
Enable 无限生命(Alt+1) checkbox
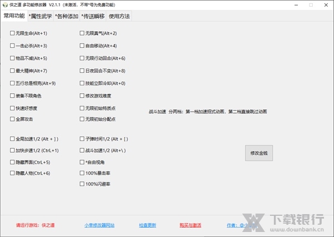point(28,33)
